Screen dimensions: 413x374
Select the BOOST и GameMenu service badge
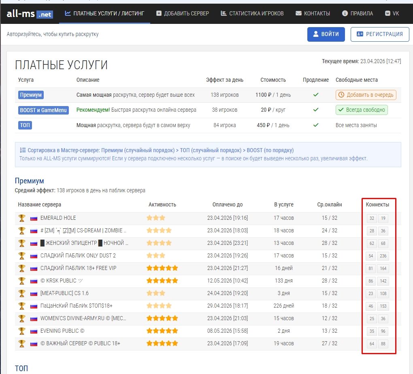pyautogui.click(x=43, y=110)
